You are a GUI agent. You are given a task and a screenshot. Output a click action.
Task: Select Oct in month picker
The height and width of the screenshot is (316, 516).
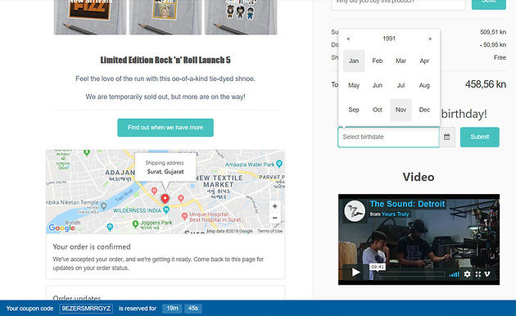pyautogui.click(x=377, y=110)
